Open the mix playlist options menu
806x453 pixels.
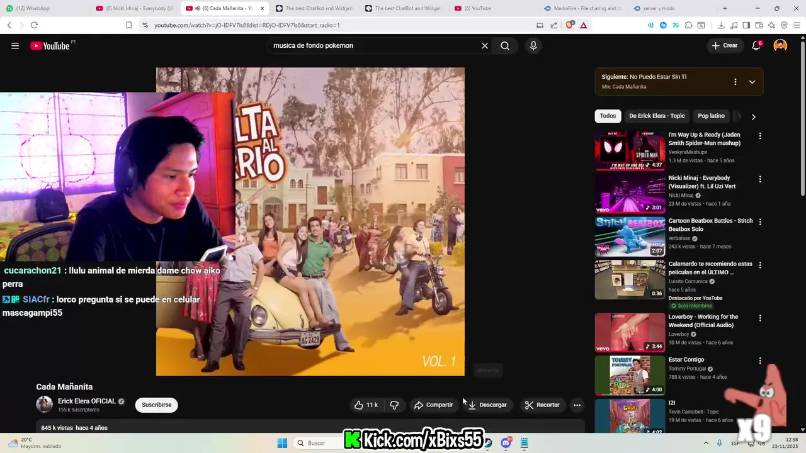pyautogui.click(x=735, y=82)
